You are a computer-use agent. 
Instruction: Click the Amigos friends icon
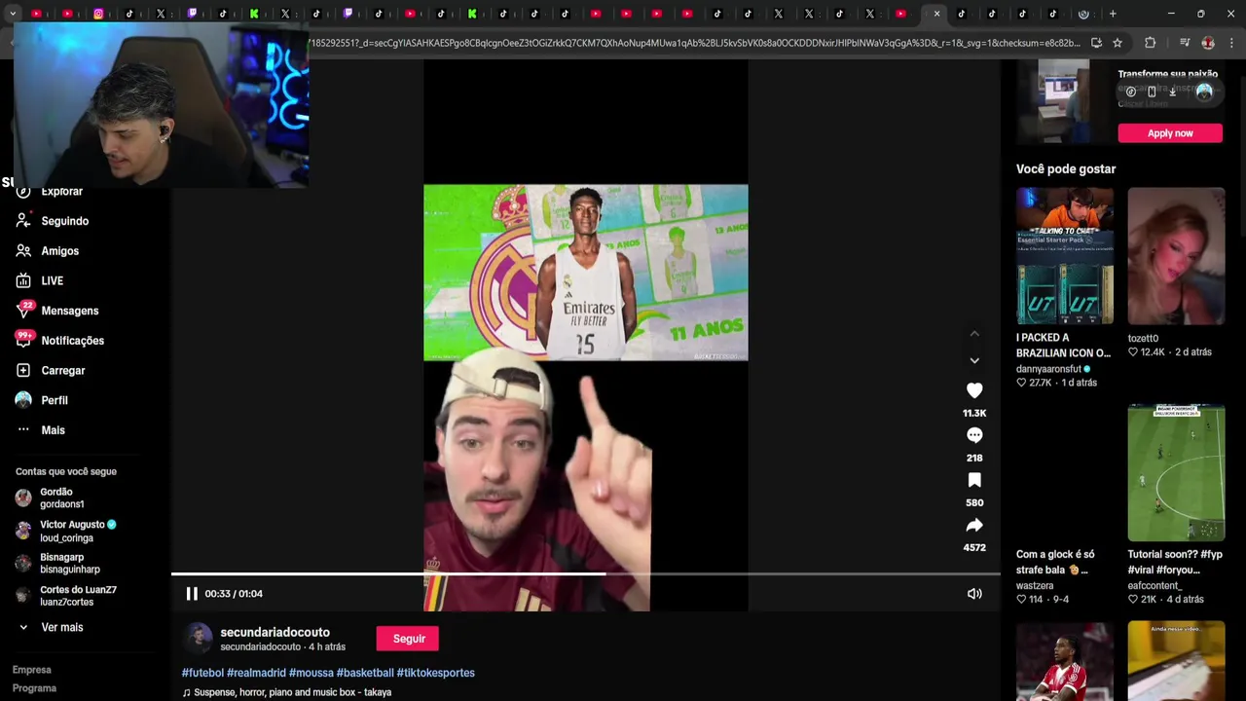tap(23, 251)
